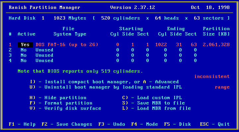
Task: Click the 'Note that BIOS reports only 519 cylinders' message
Action: click(x=80, y=71)
